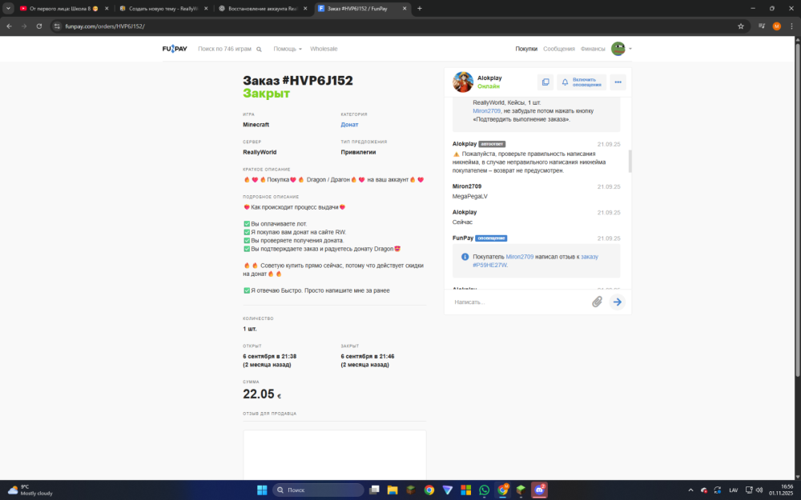This screenshot has width=801, height=500.
Task: Click Miron2709 link in system message
Action: tap(486, 110)
